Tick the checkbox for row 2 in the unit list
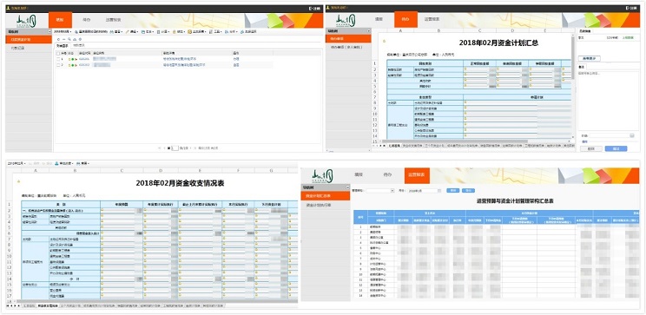This screenshot has height=315, width=646. point(58,65)
